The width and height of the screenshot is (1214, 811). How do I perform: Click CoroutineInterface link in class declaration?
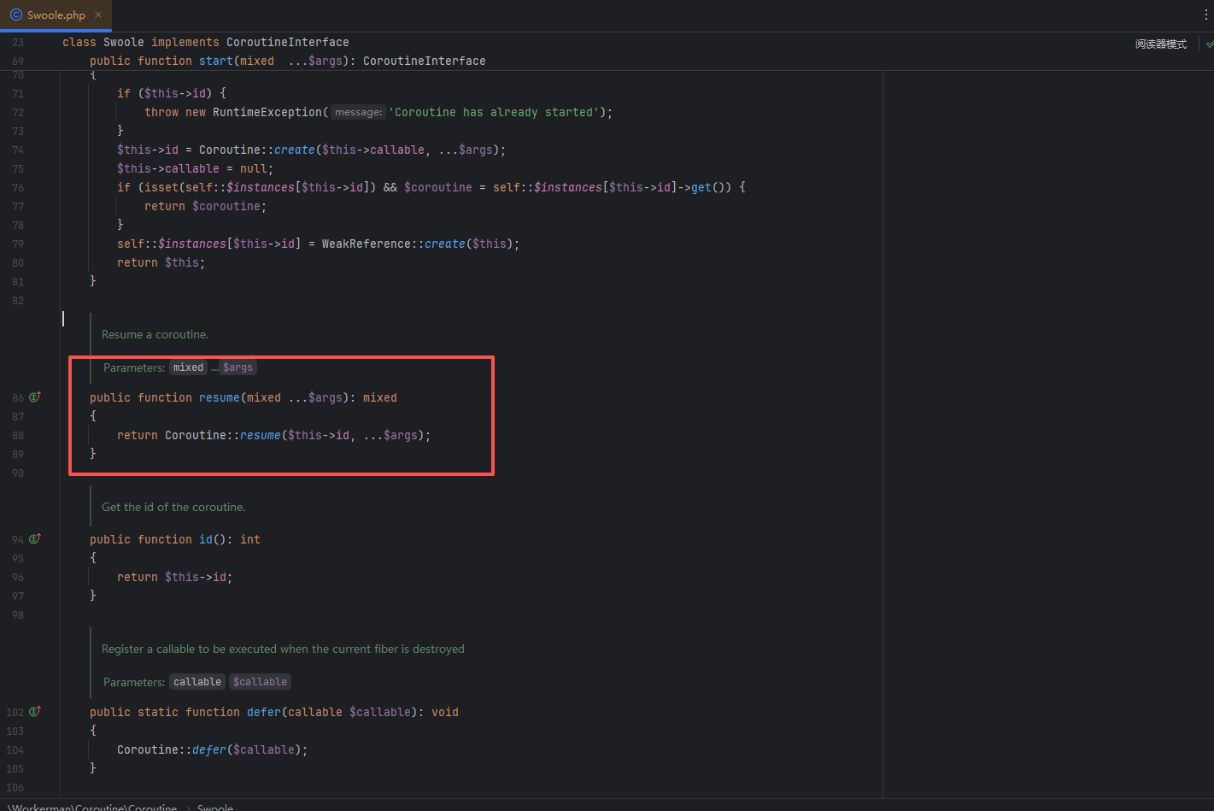287,42
